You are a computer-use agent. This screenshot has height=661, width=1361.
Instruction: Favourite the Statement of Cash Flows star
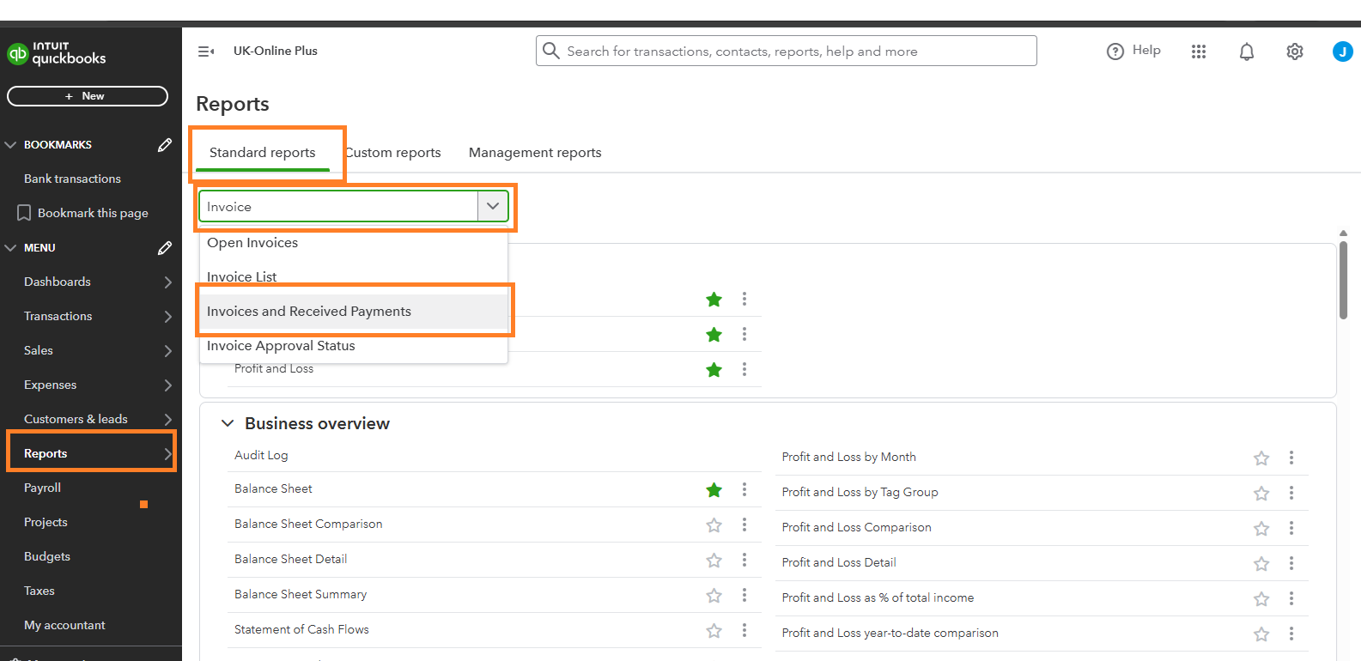click(x=714, y=630)
